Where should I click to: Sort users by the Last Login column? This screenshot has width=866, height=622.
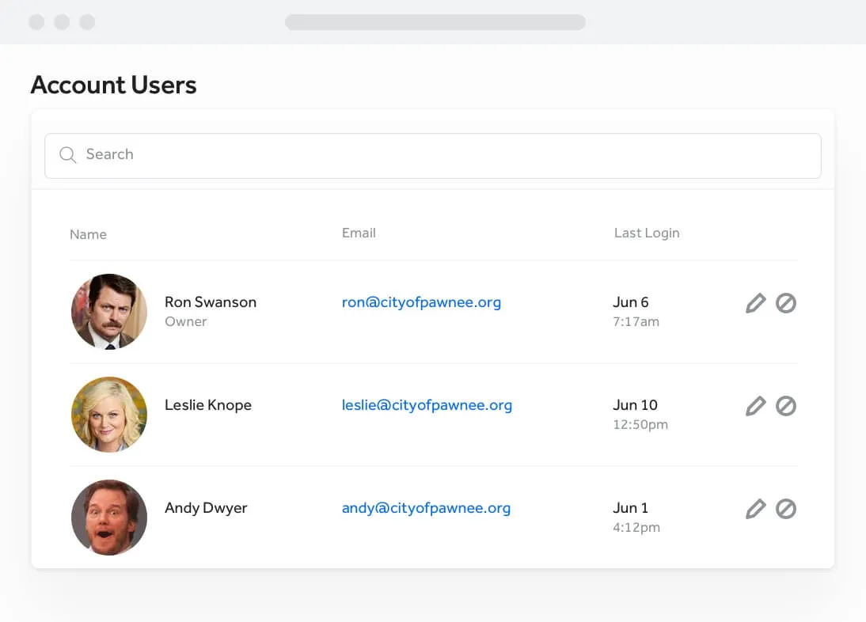[x=646, y=233]
